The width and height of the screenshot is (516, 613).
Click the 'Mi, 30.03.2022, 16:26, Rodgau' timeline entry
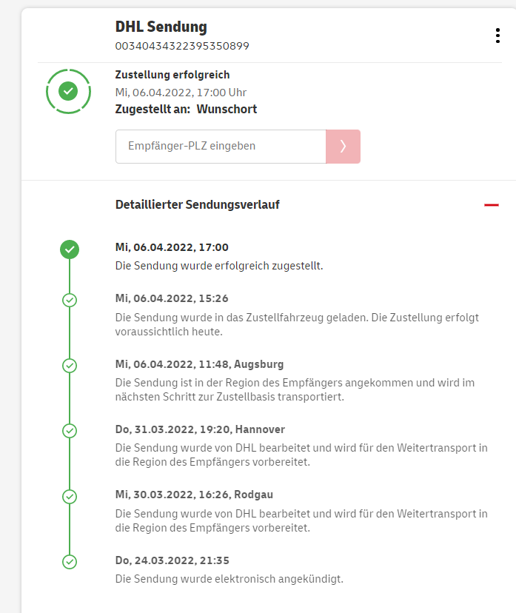[x=195, y=495]
